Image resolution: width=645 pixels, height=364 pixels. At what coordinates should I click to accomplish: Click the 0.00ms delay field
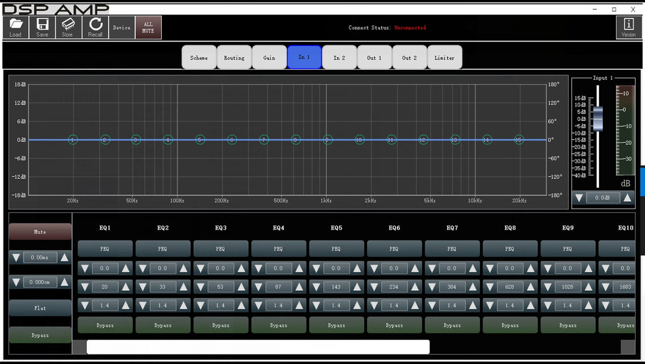(x=40, y=258)
